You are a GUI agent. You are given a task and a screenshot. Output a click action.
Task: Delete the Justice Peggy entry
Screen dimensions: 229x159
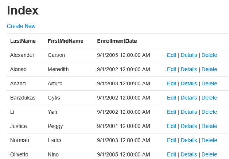tap(209, 126)
